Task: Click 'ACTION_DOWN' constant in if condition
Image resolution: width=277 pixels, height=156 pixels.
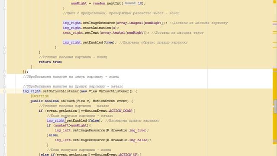Action: pos(120,111)
